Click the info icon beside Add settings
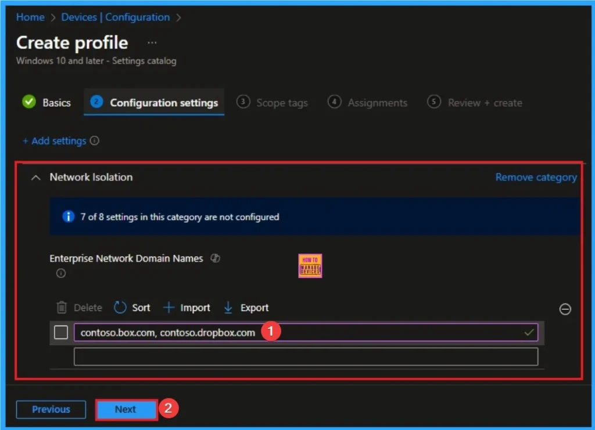Viewport: 595px width, 430px height. tap(94, 140)
